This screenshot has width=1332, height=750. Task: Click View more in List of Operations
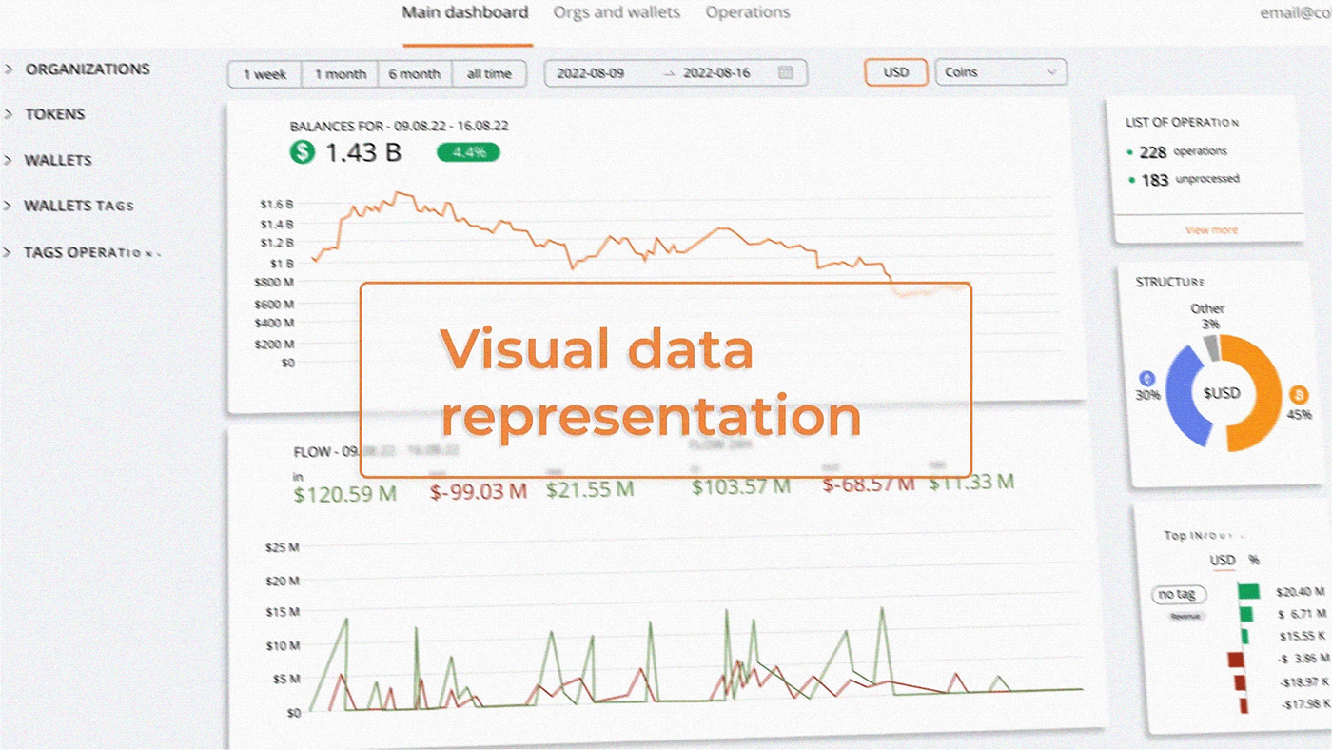[x=1210, y=230]
